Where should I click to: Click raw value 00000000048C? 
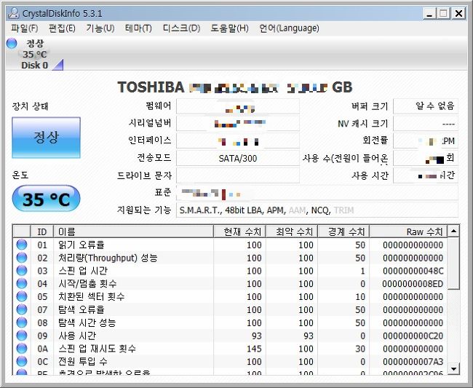coord(413,271)
